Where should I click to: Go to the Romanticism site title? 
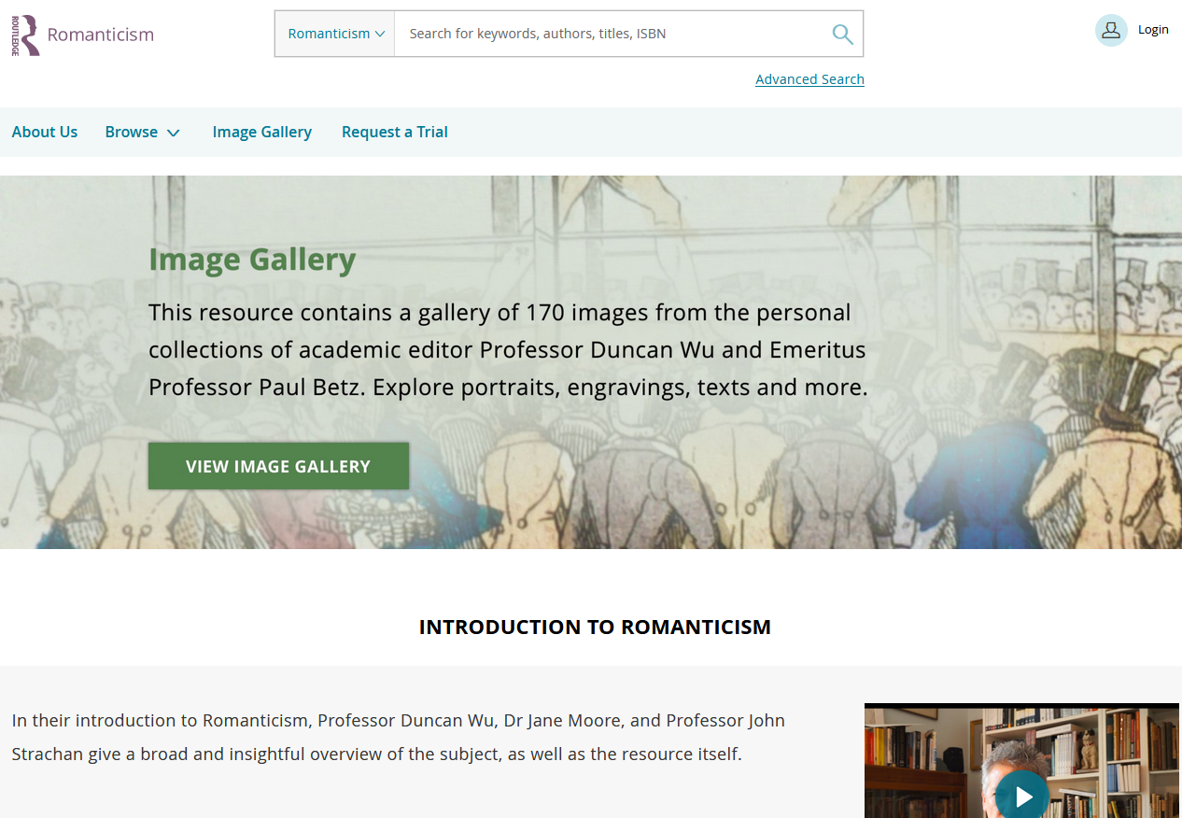[100, 35]
